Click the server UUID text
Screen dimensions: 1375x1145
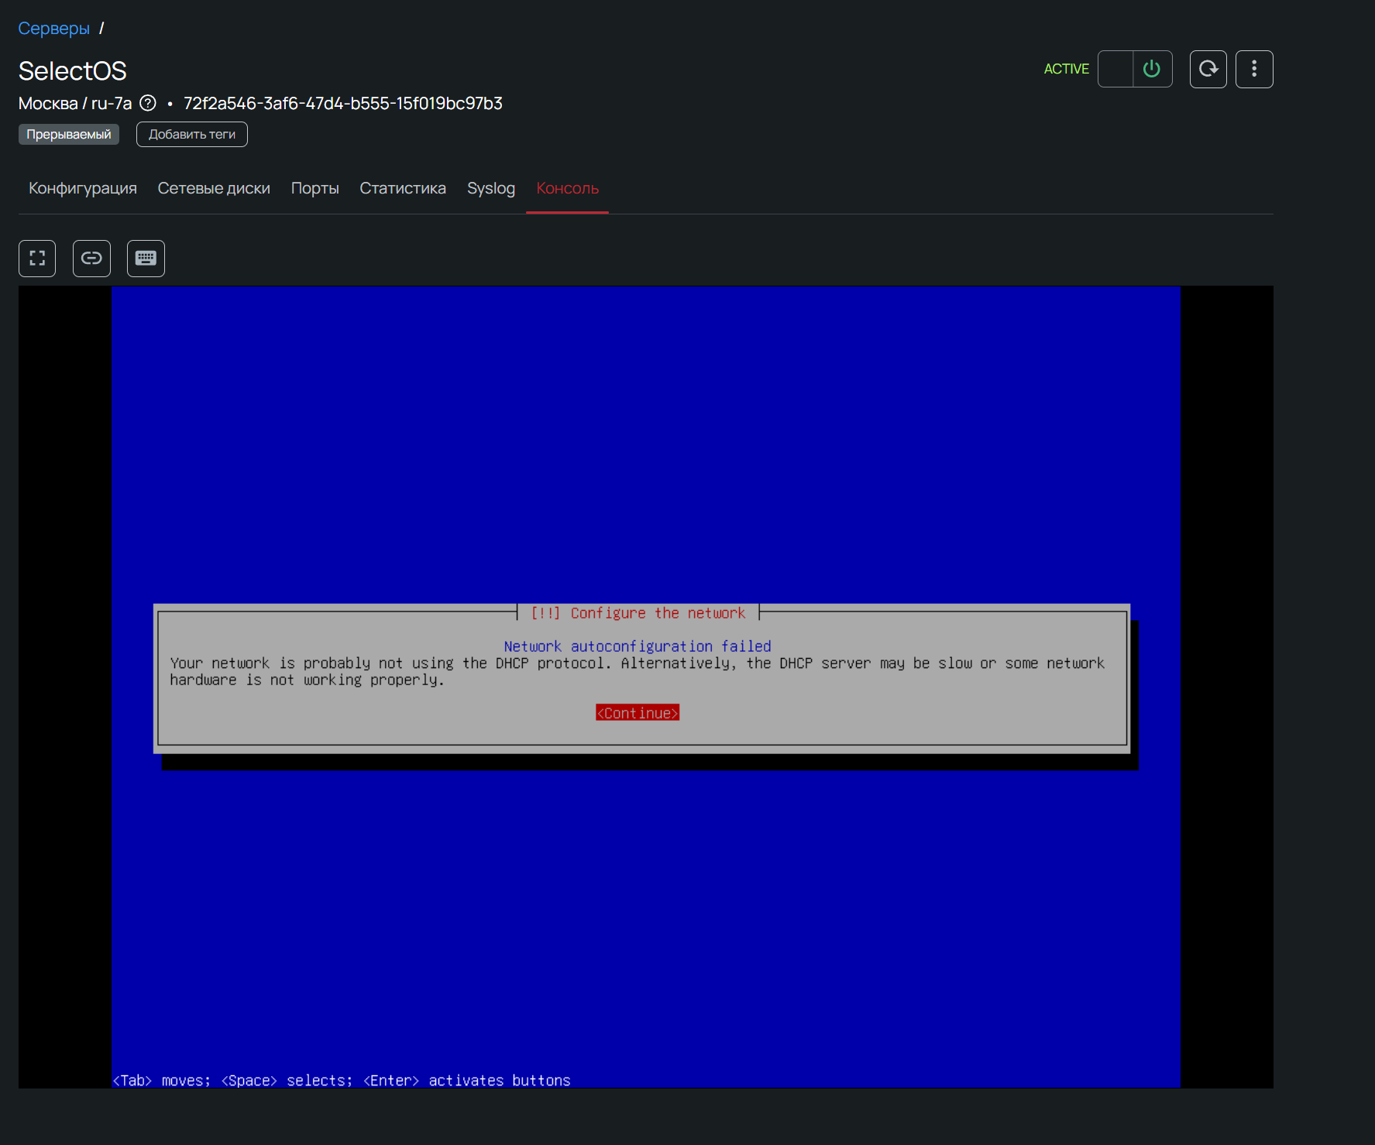342,103
